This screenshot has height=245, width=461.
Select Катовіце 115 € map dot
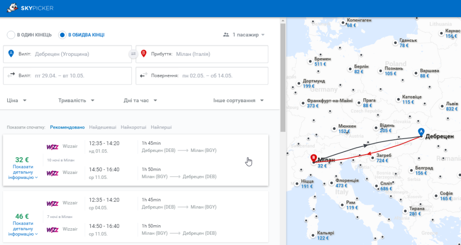(398, 99)
